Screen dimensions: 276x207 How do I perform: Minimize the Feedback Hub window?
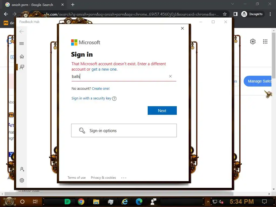[x=201, y=22]
